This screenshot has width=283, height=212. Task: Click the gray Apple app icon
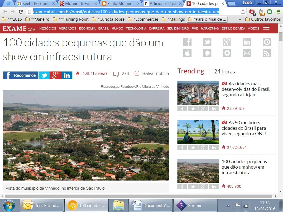(187, 53)
